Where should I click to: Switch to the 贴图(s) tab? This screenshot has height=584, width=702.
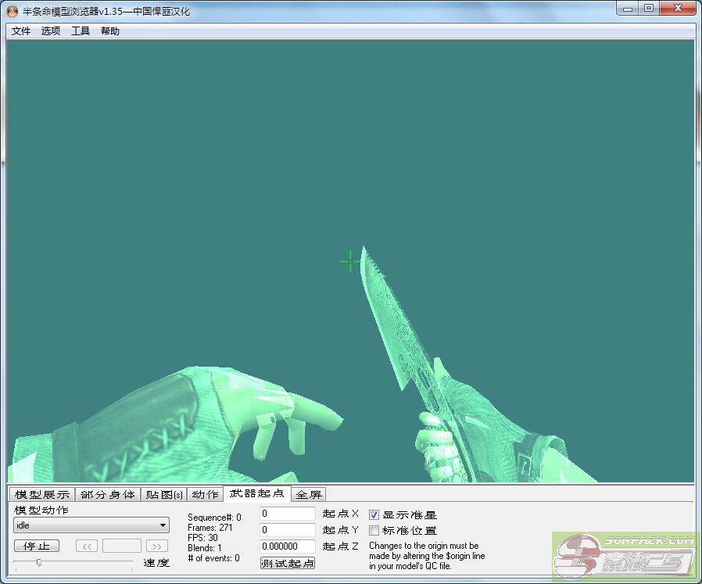point(164,494)
